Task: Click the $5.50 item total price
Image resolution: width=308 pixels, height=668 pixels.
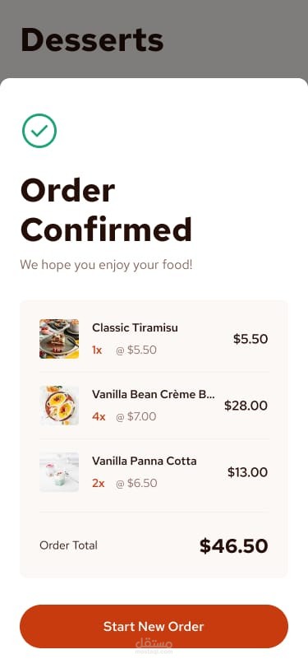Action: tap(251, 339)
